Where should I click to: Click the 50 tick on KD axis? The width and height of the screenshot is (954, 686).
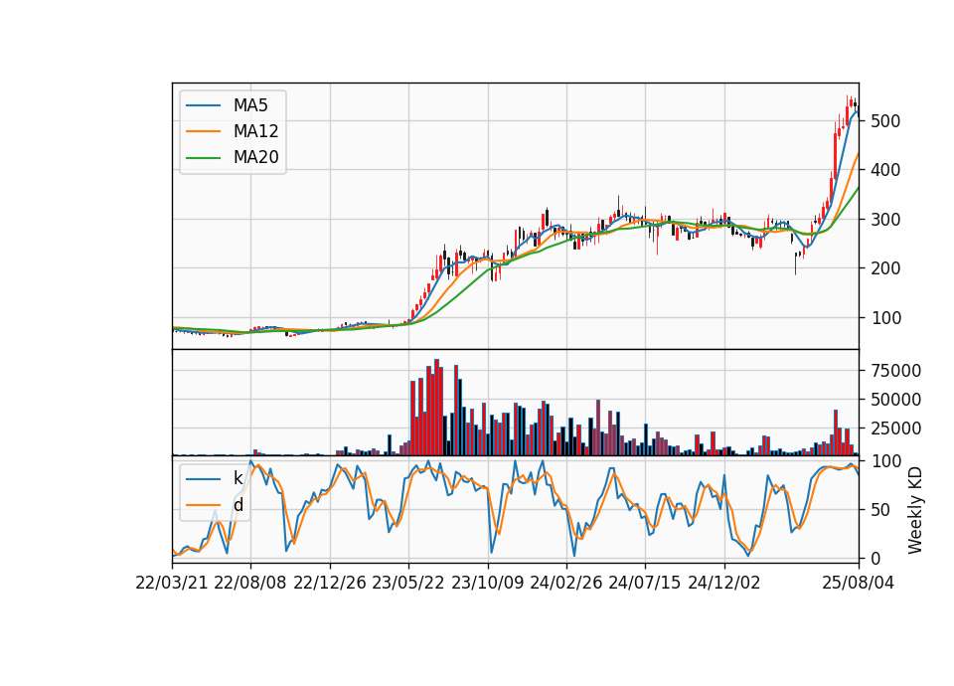click(x=880, y=510)
